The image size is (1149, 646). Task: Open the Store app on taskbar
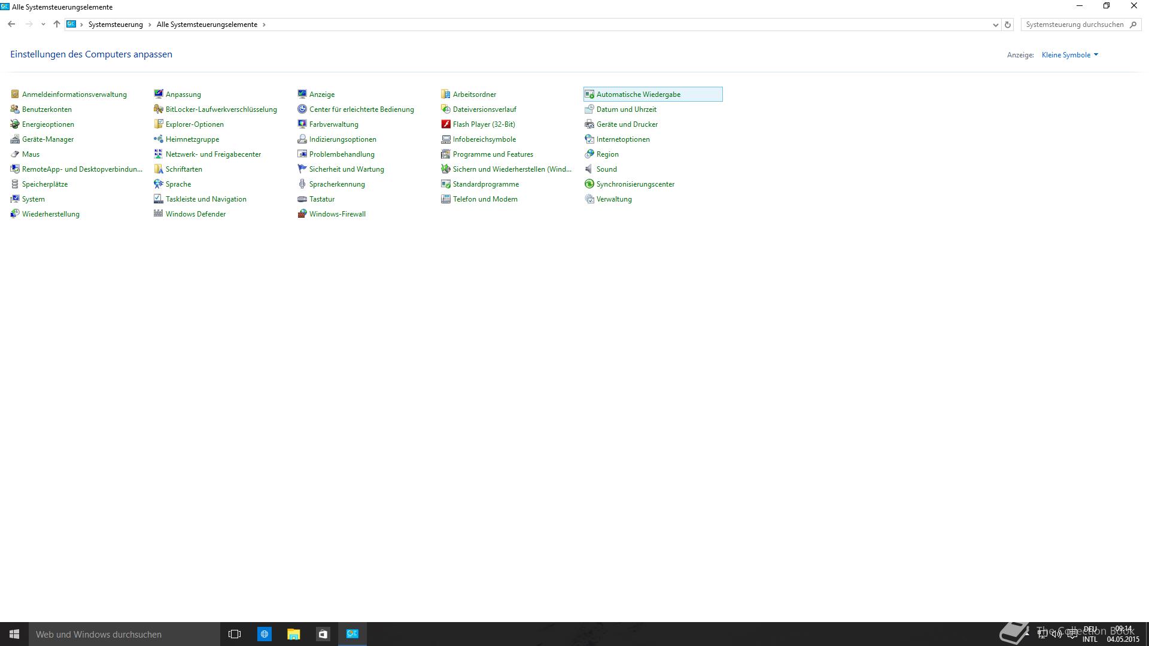(323, 634)
